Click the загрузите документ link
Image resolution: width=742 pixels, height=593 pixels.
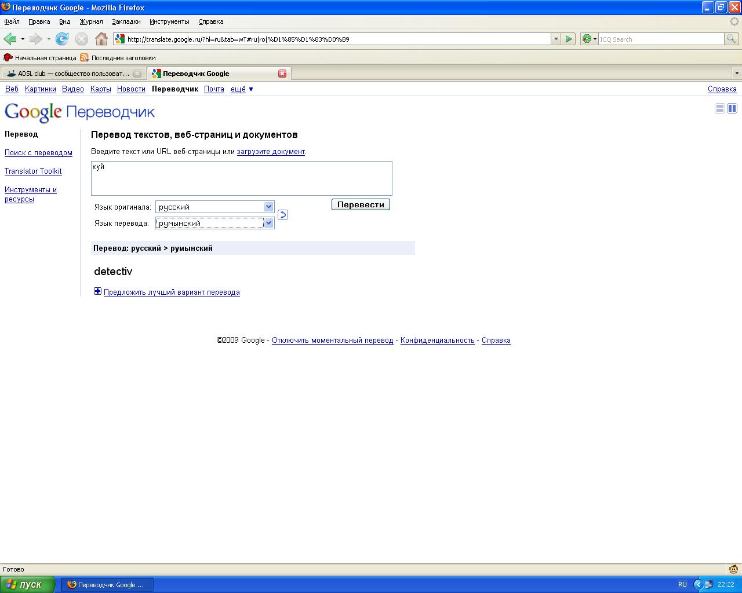[271, 152]
